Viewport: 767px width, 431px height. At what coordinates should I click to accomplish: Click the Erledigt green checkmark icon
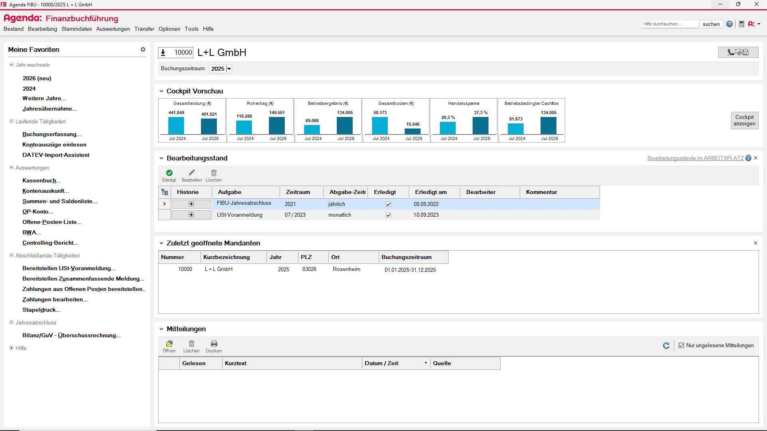point(169,173)
